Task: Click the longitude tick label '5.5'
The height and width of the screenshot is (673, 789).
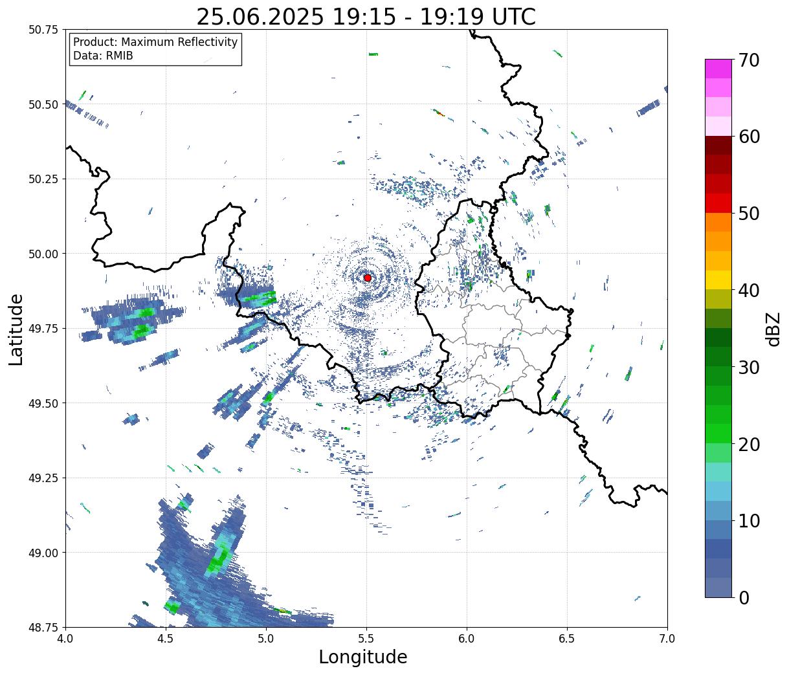Action: [x=366, y=639]
